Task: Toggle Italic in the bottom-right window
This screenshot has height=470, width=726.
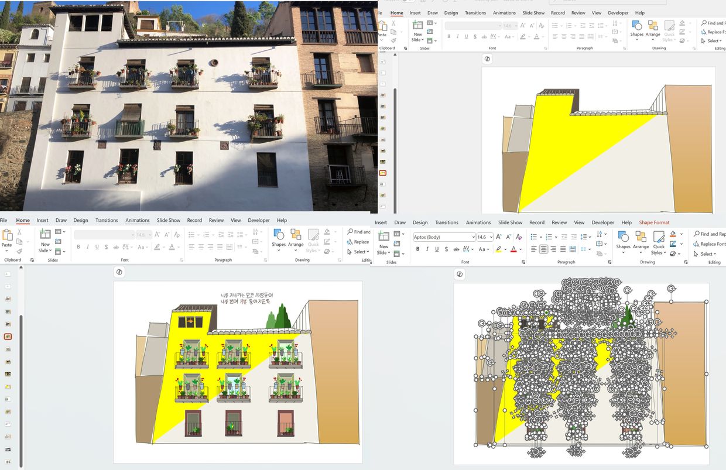Action: 427,249
